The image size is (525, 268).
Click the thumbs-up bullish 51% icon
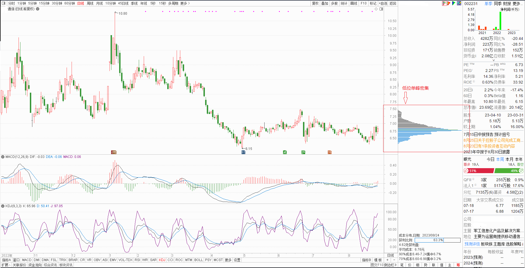click(466, 171)
